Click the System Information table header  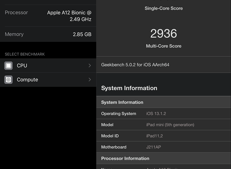pos(122,102)
